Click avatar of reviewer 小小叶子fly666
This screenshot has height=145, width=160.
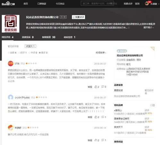pos(11,97)
